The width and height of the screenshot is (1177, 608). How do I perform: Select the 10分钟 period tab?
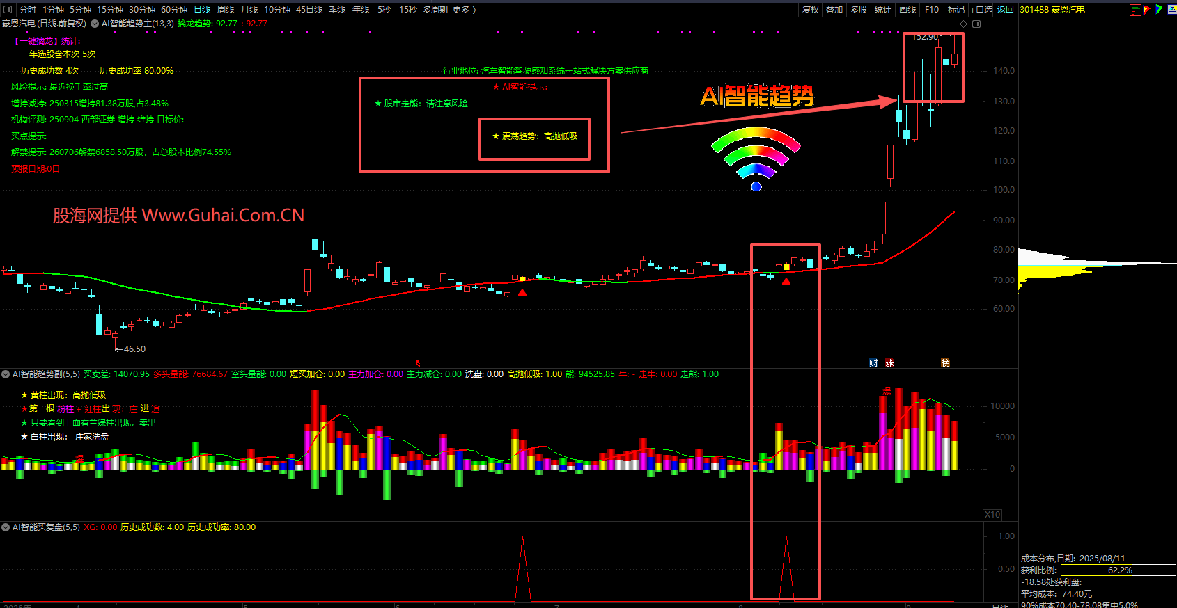(277, 10)
